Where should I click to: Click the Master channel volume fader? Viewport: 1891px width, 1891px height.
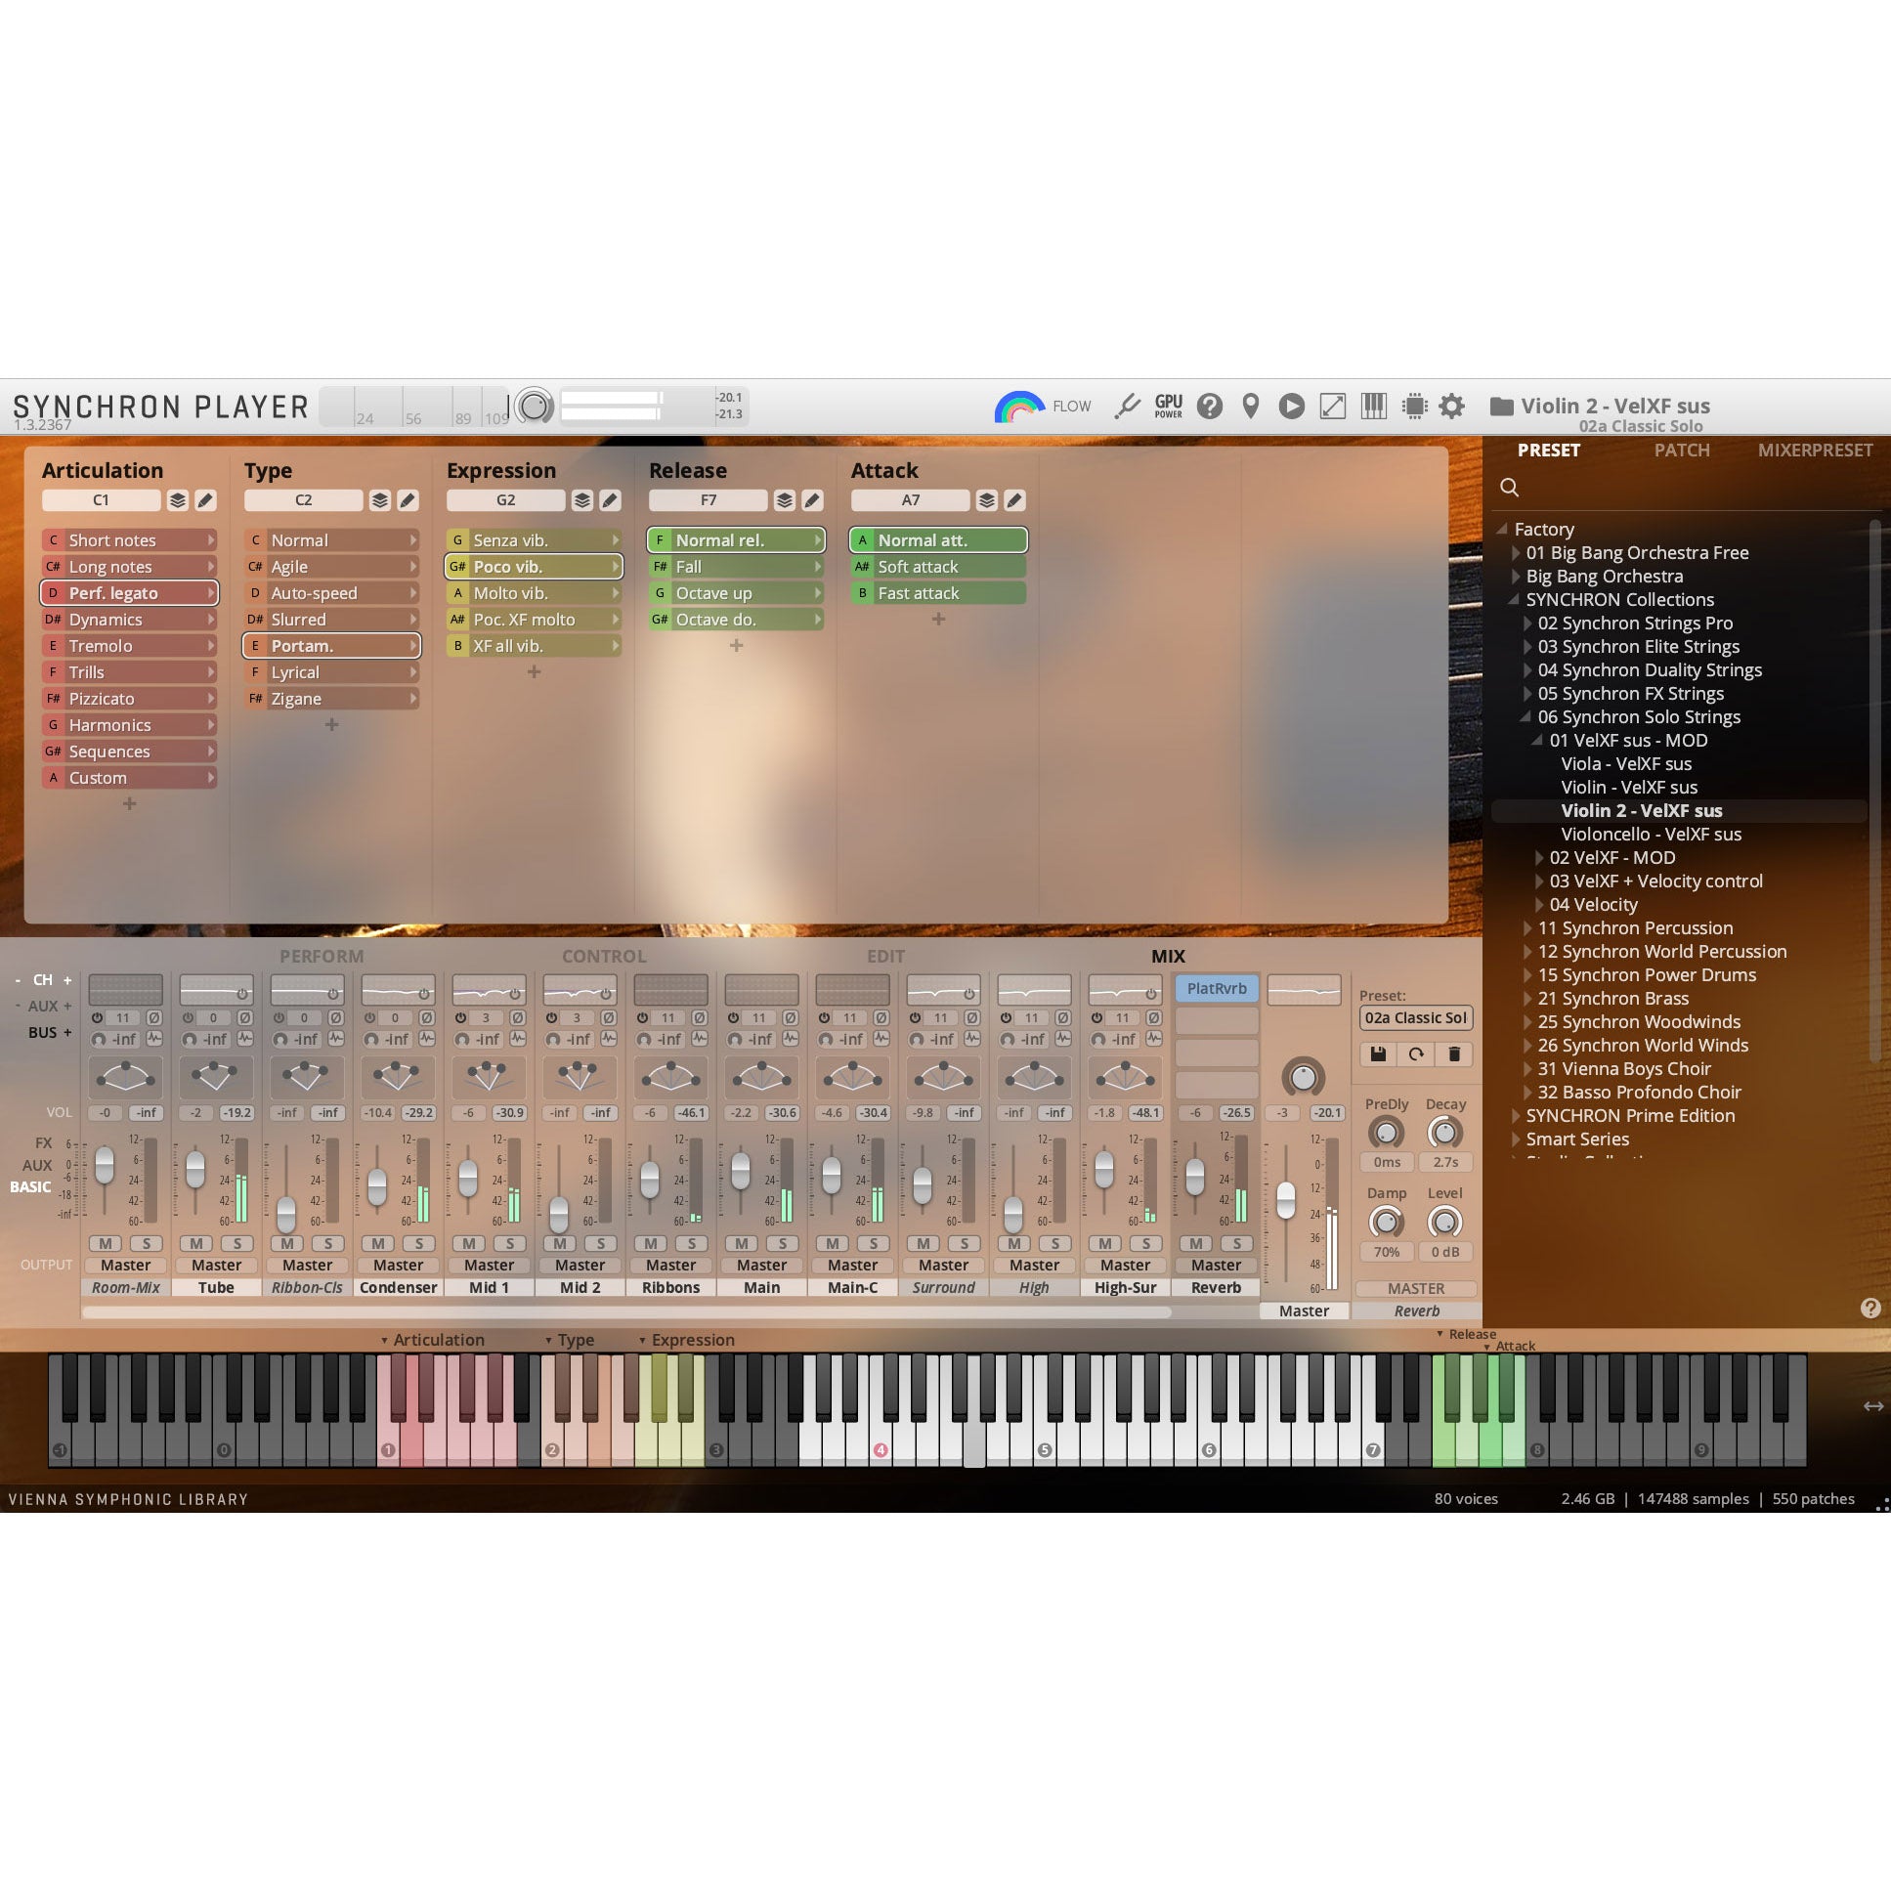point(1286,1199)
